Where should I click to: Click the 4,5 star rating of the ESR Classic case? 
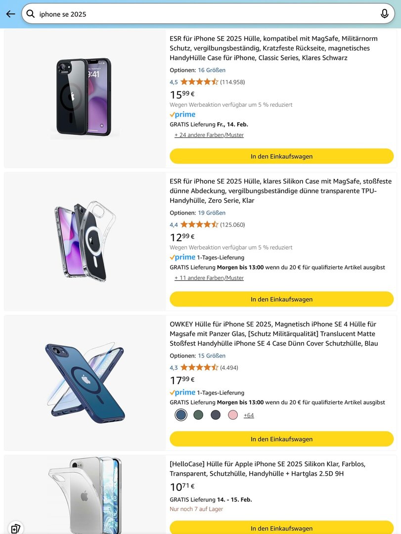(199, 82)
